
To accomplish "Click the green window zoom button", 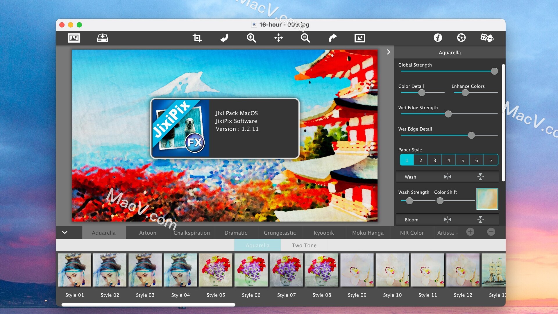I will tap(79, 25).
